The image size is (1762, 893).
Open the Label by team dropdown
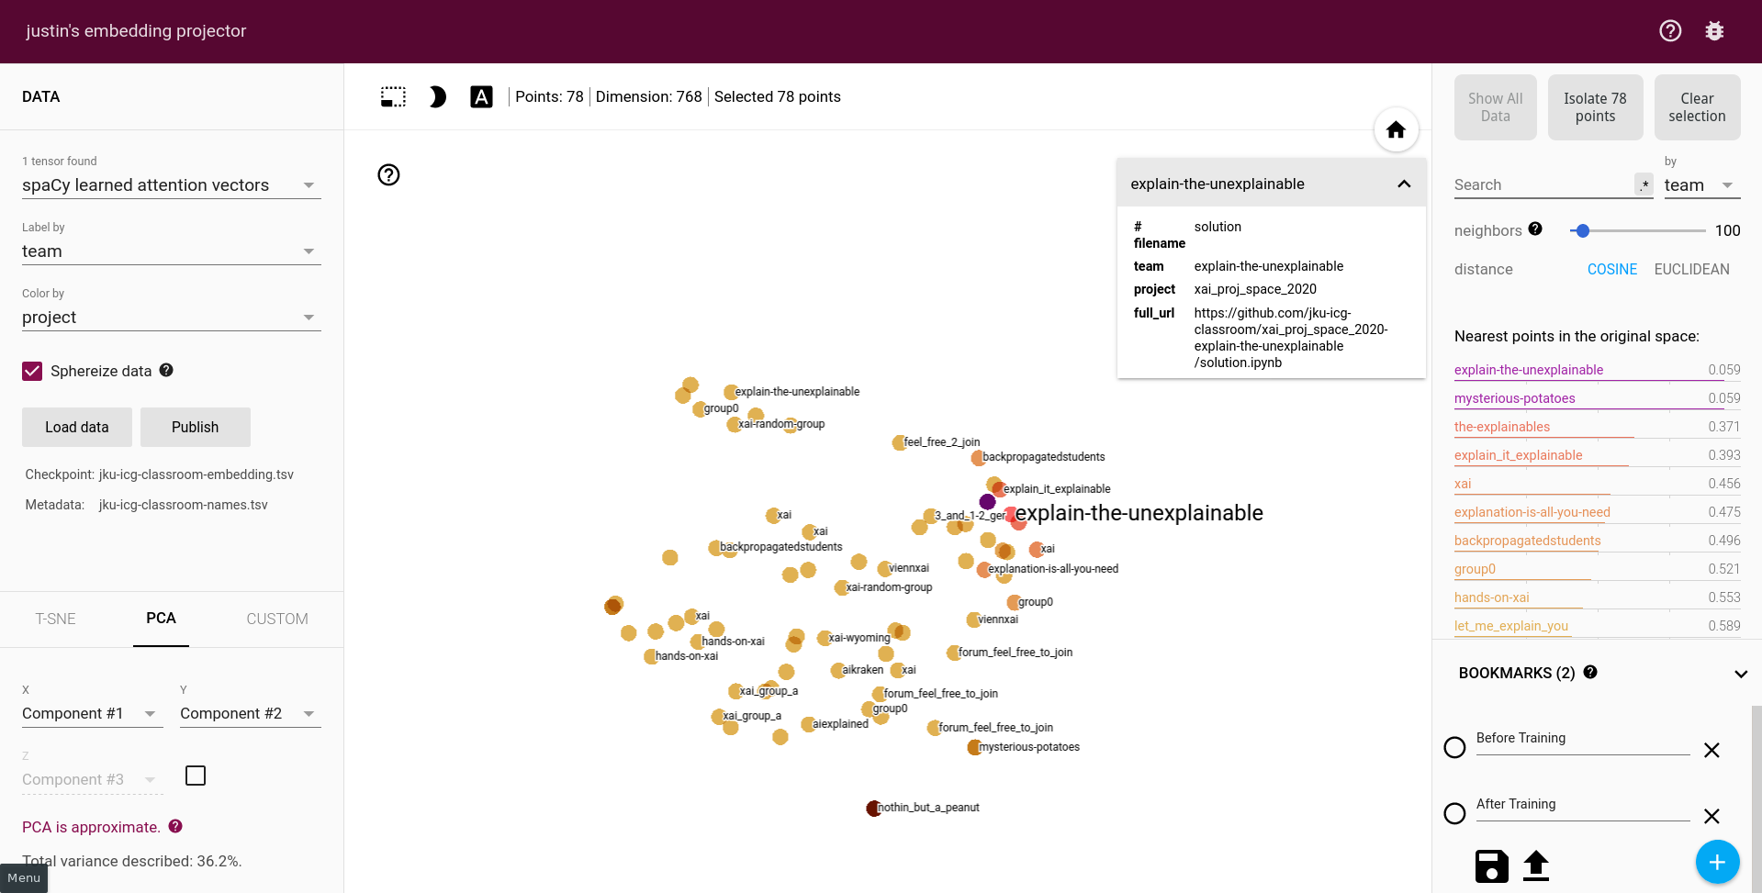coord(171,251)
